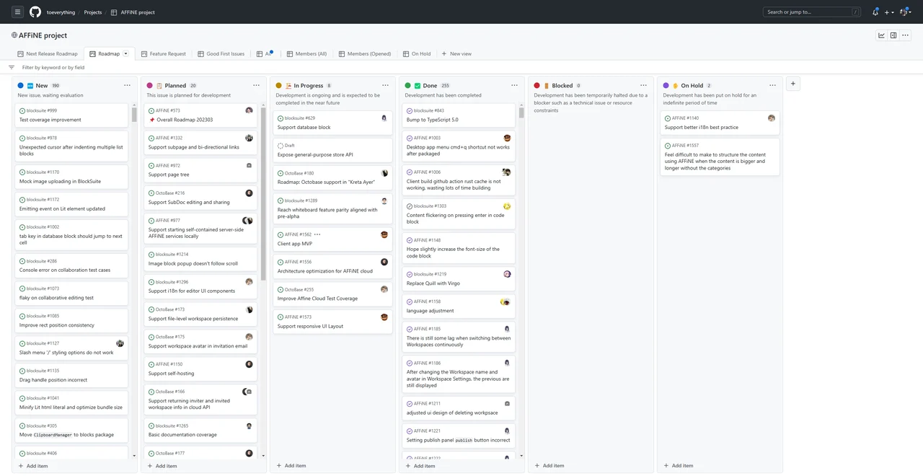Viewport: 923px width, 476px height.
Task: Add item to the Blocked column
Action: pyautogui.click(x=549, y=466)
